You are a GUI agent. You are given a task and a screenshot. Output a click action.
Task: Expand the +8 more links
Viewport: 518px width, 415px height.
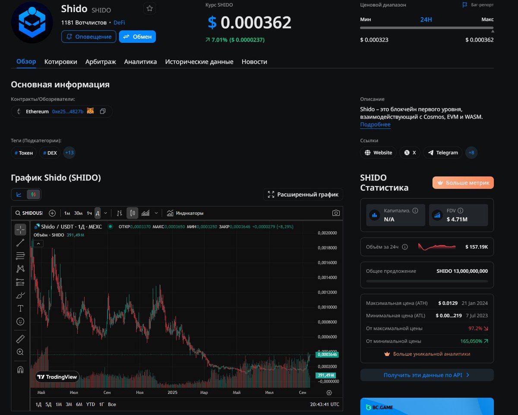[x=471, y=153]
